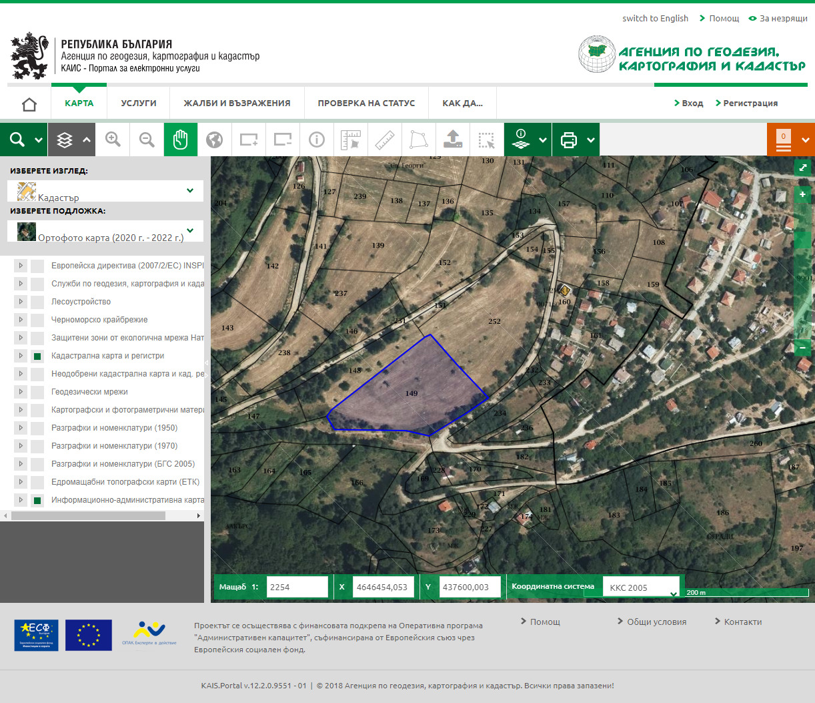
Task: Click the upload file icon
Action: click(x=453, y=140)
